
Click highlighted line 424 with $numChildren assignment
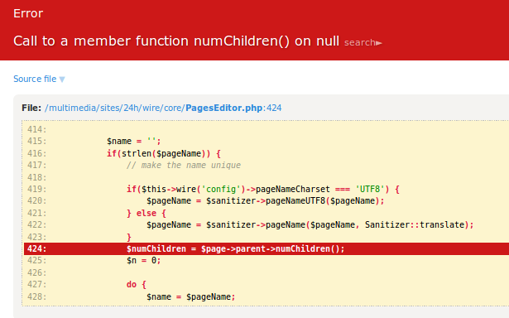[267, 248]
